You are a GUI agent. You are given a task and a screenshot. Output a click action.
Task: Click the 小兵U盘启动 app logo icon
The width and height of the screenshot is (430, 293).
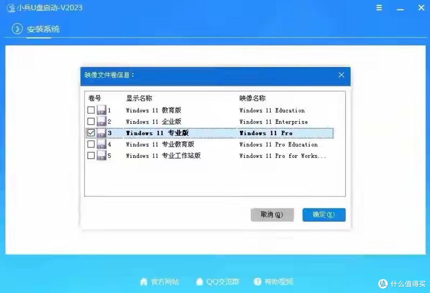pyautogui.click(x=11, y=8)
